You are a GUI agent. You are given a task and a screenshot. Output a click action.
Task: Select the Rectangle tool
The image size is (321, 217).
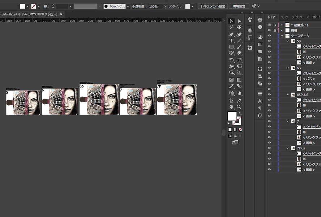click(x=231, y=47)
